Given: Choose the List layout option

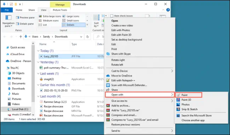Looking at the screenshot, I should [x=43, y=25].
